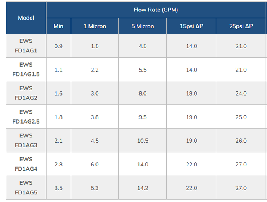Click the 0.9 Min value for FD1AG1
The width and height of the screenshot is (267, 202).
58,46
